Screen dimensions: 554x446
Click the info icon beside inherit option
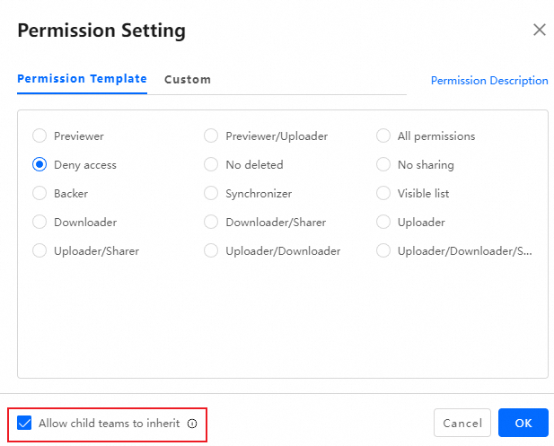[192, 424]
